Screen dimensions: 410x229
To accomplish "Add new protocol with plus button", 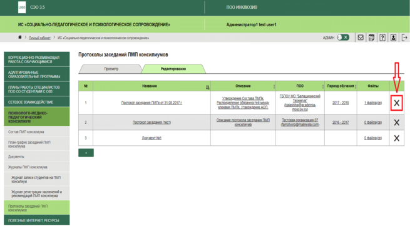I will [x=86, y=153].
